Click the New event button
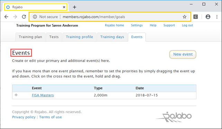Screen dimensions: 222x129 (x=183, y=54)
